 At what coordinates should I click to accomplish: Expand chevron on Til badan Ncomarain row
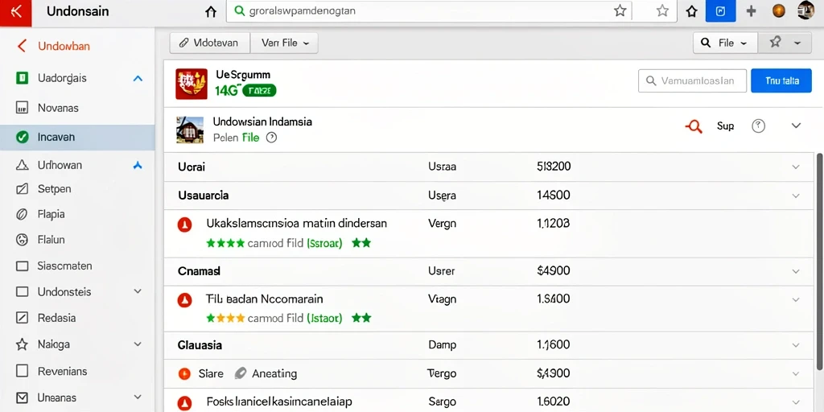click(796, 299)
